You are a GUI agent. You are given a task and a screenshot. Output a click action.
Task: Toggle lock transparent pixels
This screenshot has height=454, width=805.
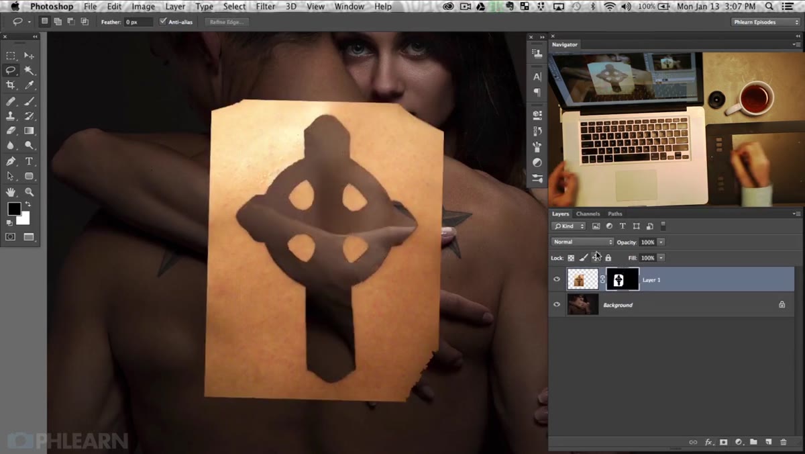click(x=572, y=257)
